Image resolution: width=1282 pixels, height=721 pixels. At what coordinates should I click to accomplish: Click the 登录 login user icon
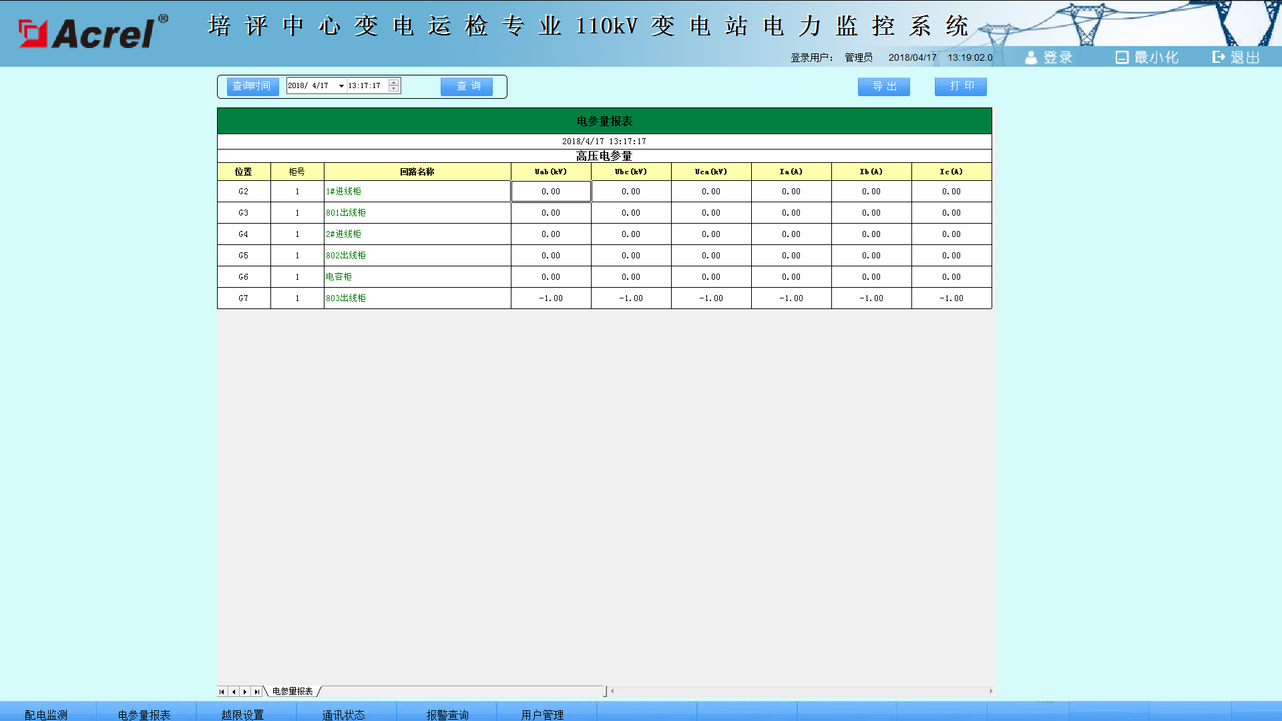click(1031, 58)
